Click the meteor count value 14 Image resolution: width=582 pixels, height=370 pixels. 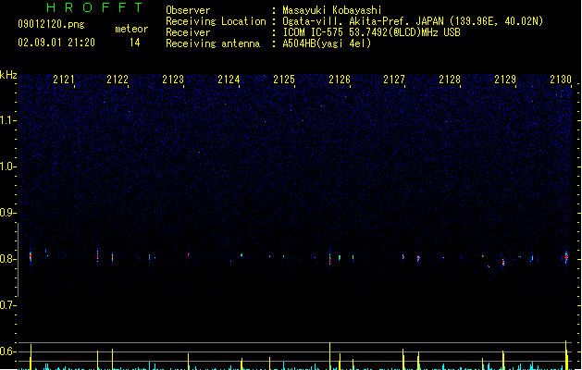135,43
